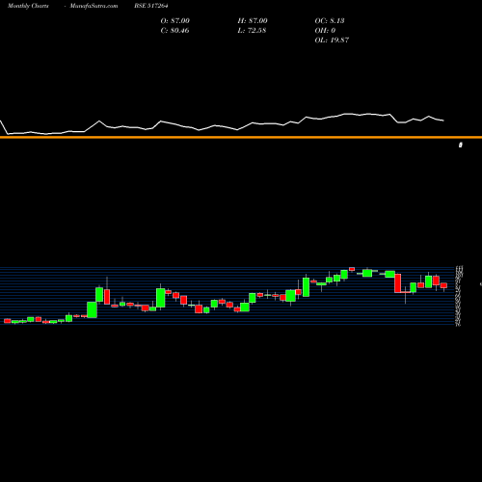Click the 'Monthly Charts' title text
This screenshot has height=482, width=482.
[x=28, y=6]
